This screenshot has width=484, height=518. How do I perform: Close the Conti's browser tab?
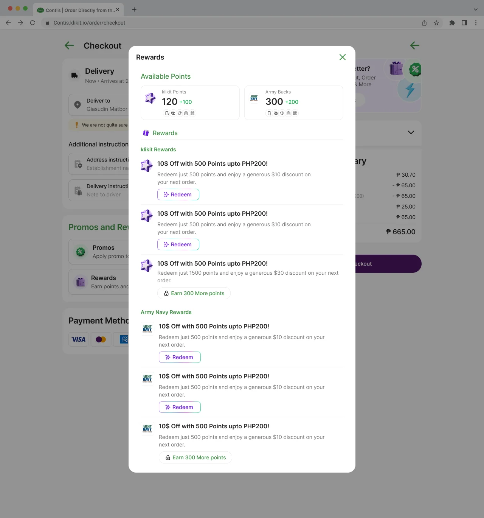[118, 10]
